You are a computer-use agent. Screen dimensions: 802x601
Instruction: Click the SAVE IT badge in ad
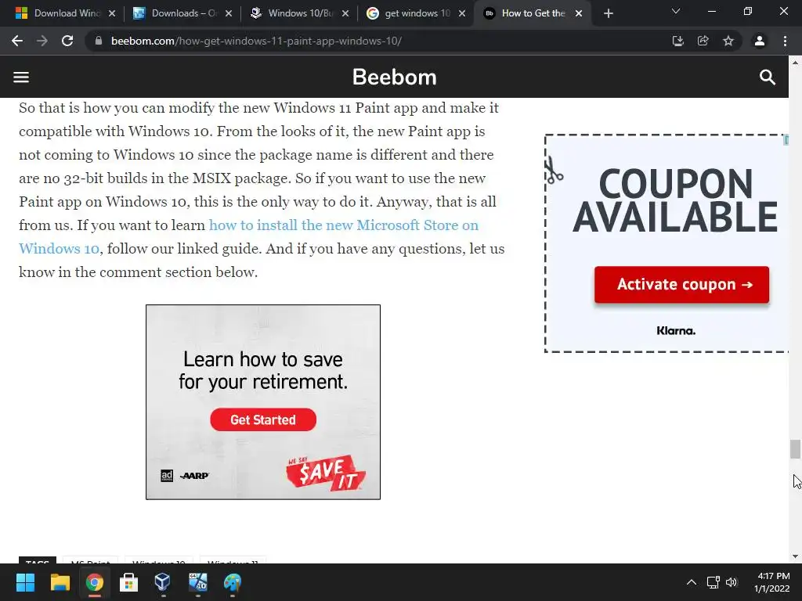click(x=326, y=473)
